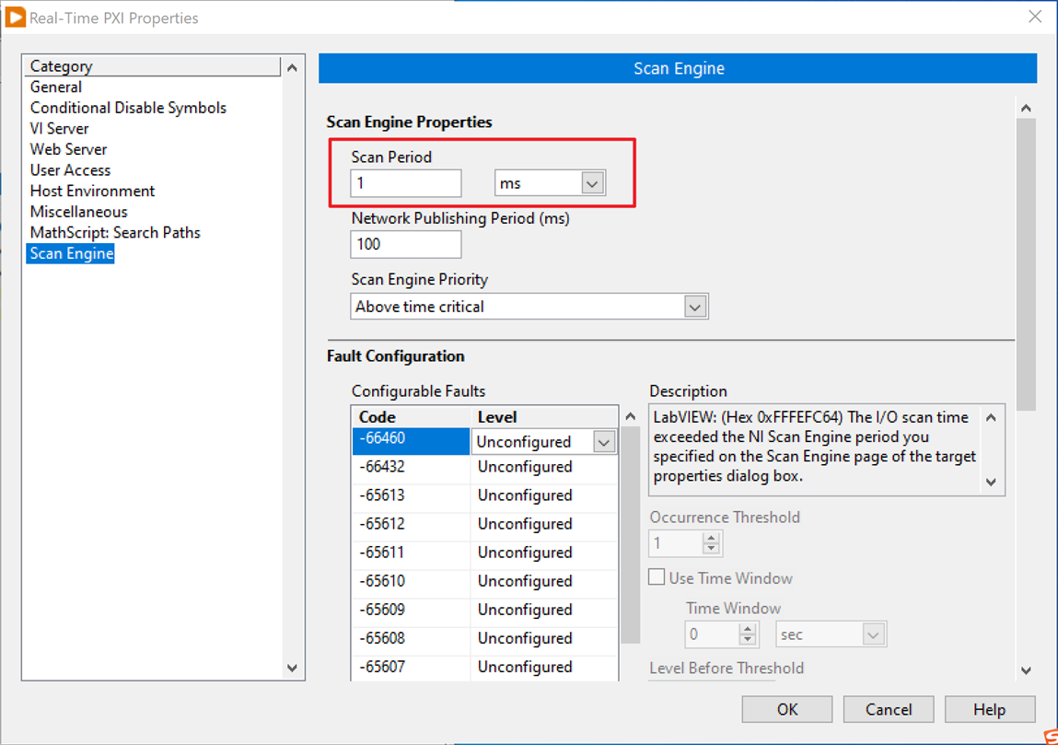Close the Real-Time PXI Properties dialog
This screenshot has height=745, width=1058.
point(1035,17)
